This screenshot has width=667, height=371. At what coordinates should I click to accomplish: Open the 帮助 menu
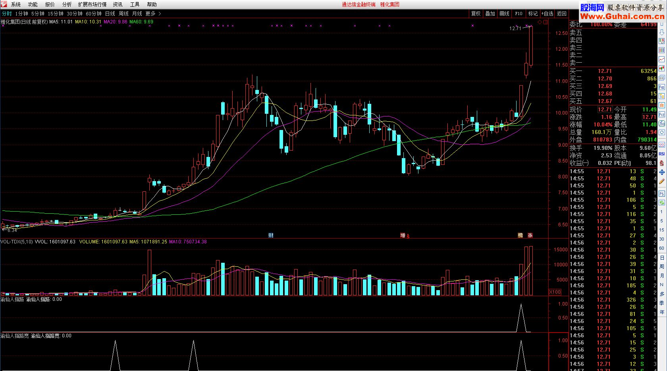pyautogui.click(x=152, y=4)
